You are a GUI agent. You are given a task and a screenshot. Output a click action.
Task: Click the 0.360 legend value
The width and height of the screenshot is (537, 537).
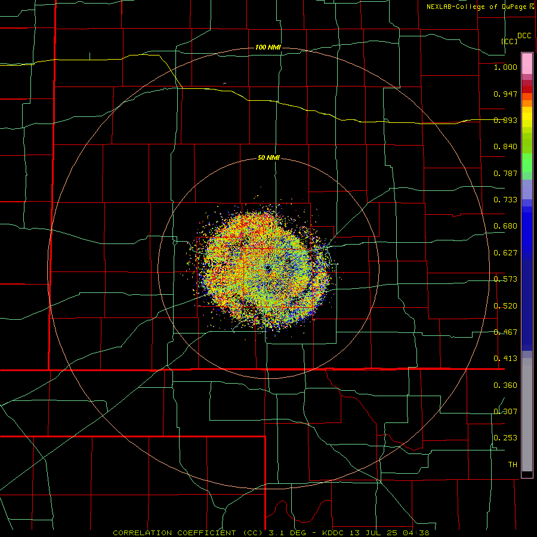point(505,385)
